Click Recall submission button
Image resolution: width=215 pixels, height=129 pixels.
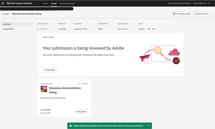[202, 14]
